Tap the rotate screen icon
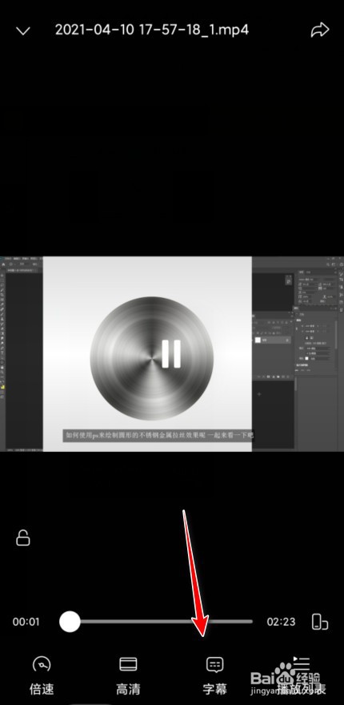Image resolution: width=344 pixels, height=705 pixels. tap(320, 622)
